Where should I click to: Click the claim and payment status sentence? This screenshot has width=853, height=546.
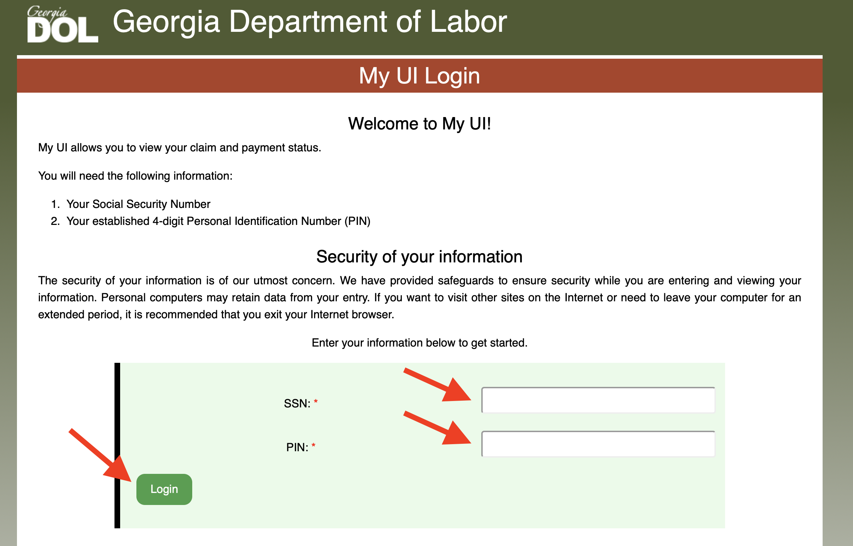(x=180, y=147)
